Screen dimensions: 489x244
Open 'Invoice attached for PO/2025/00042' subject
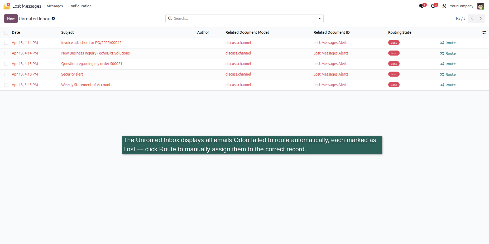coord(91,43)
